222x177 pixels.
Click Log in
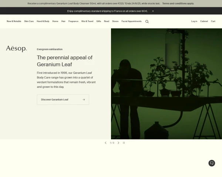194,21
